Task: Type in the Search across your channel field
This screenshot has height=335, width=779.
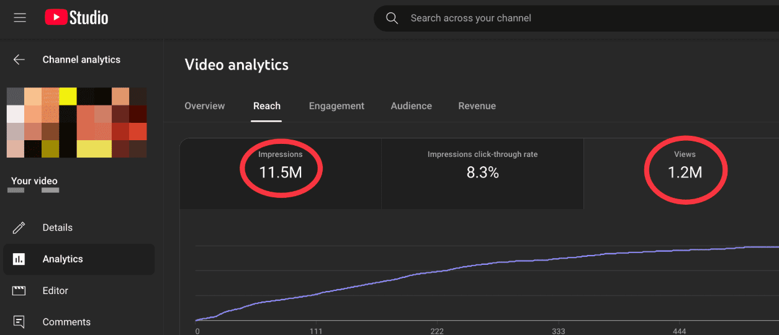Action: [559, 19]
